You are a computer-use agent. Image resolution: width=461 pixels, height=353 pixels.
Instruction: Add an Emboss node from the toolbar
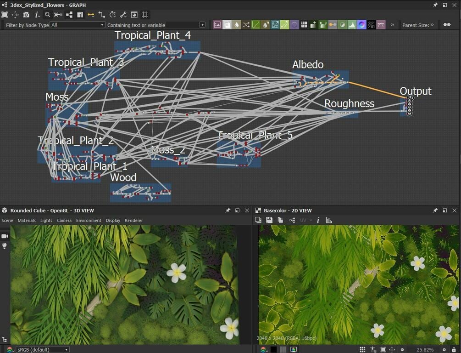tap(294, 25)
